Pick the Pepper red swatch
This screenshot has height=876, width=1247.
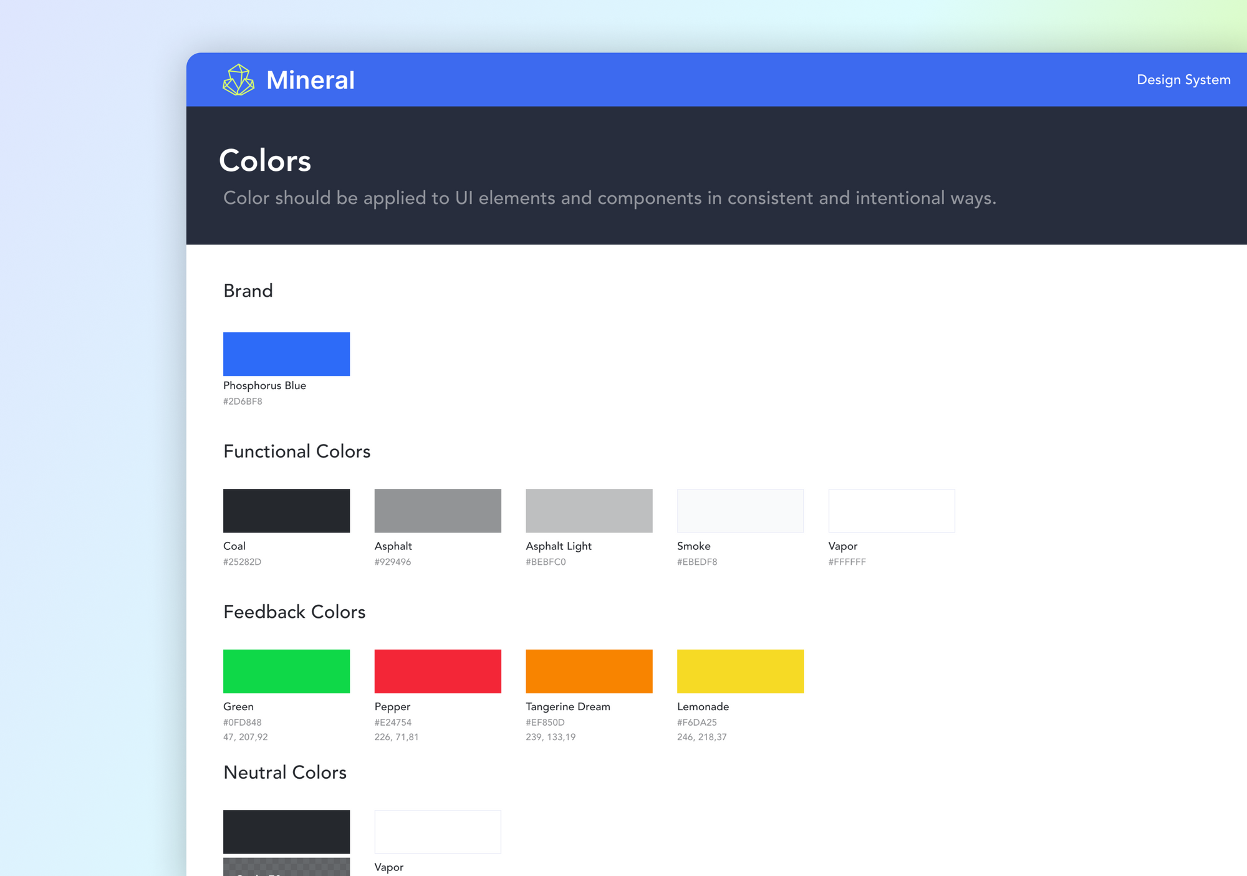tap(437, 671)
